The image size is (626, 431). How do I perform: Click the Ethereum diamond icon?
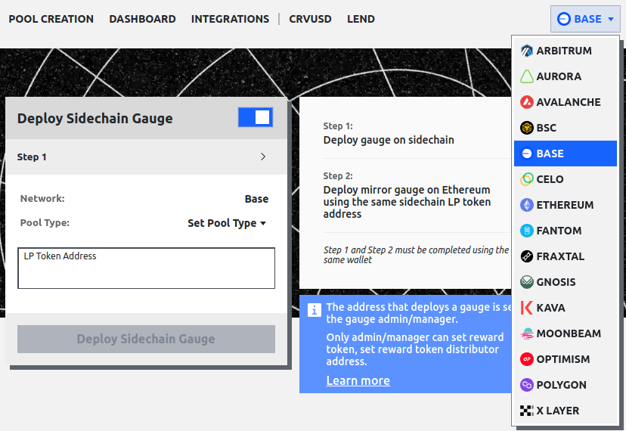click(x=527, y=205)
